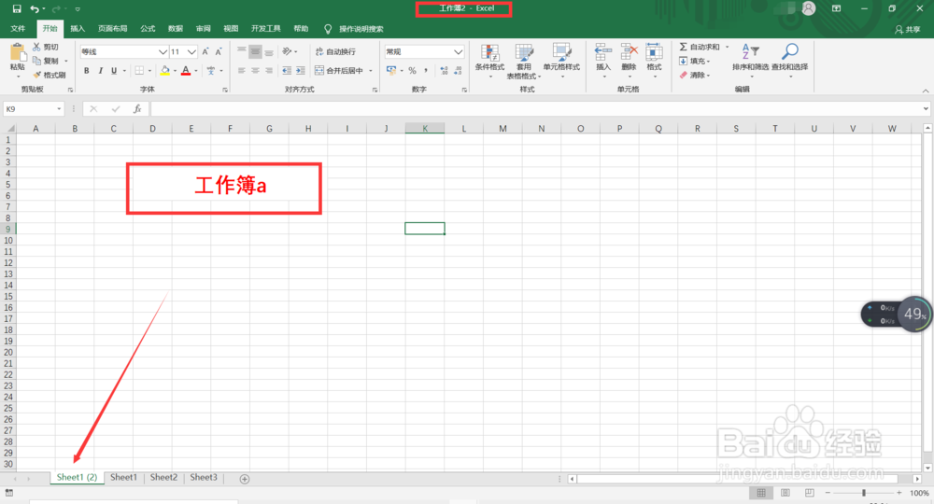The height and width of the screenshot is (504, 934).
Task: Switch to Page Layout view icon
Action: click(785, 493)
